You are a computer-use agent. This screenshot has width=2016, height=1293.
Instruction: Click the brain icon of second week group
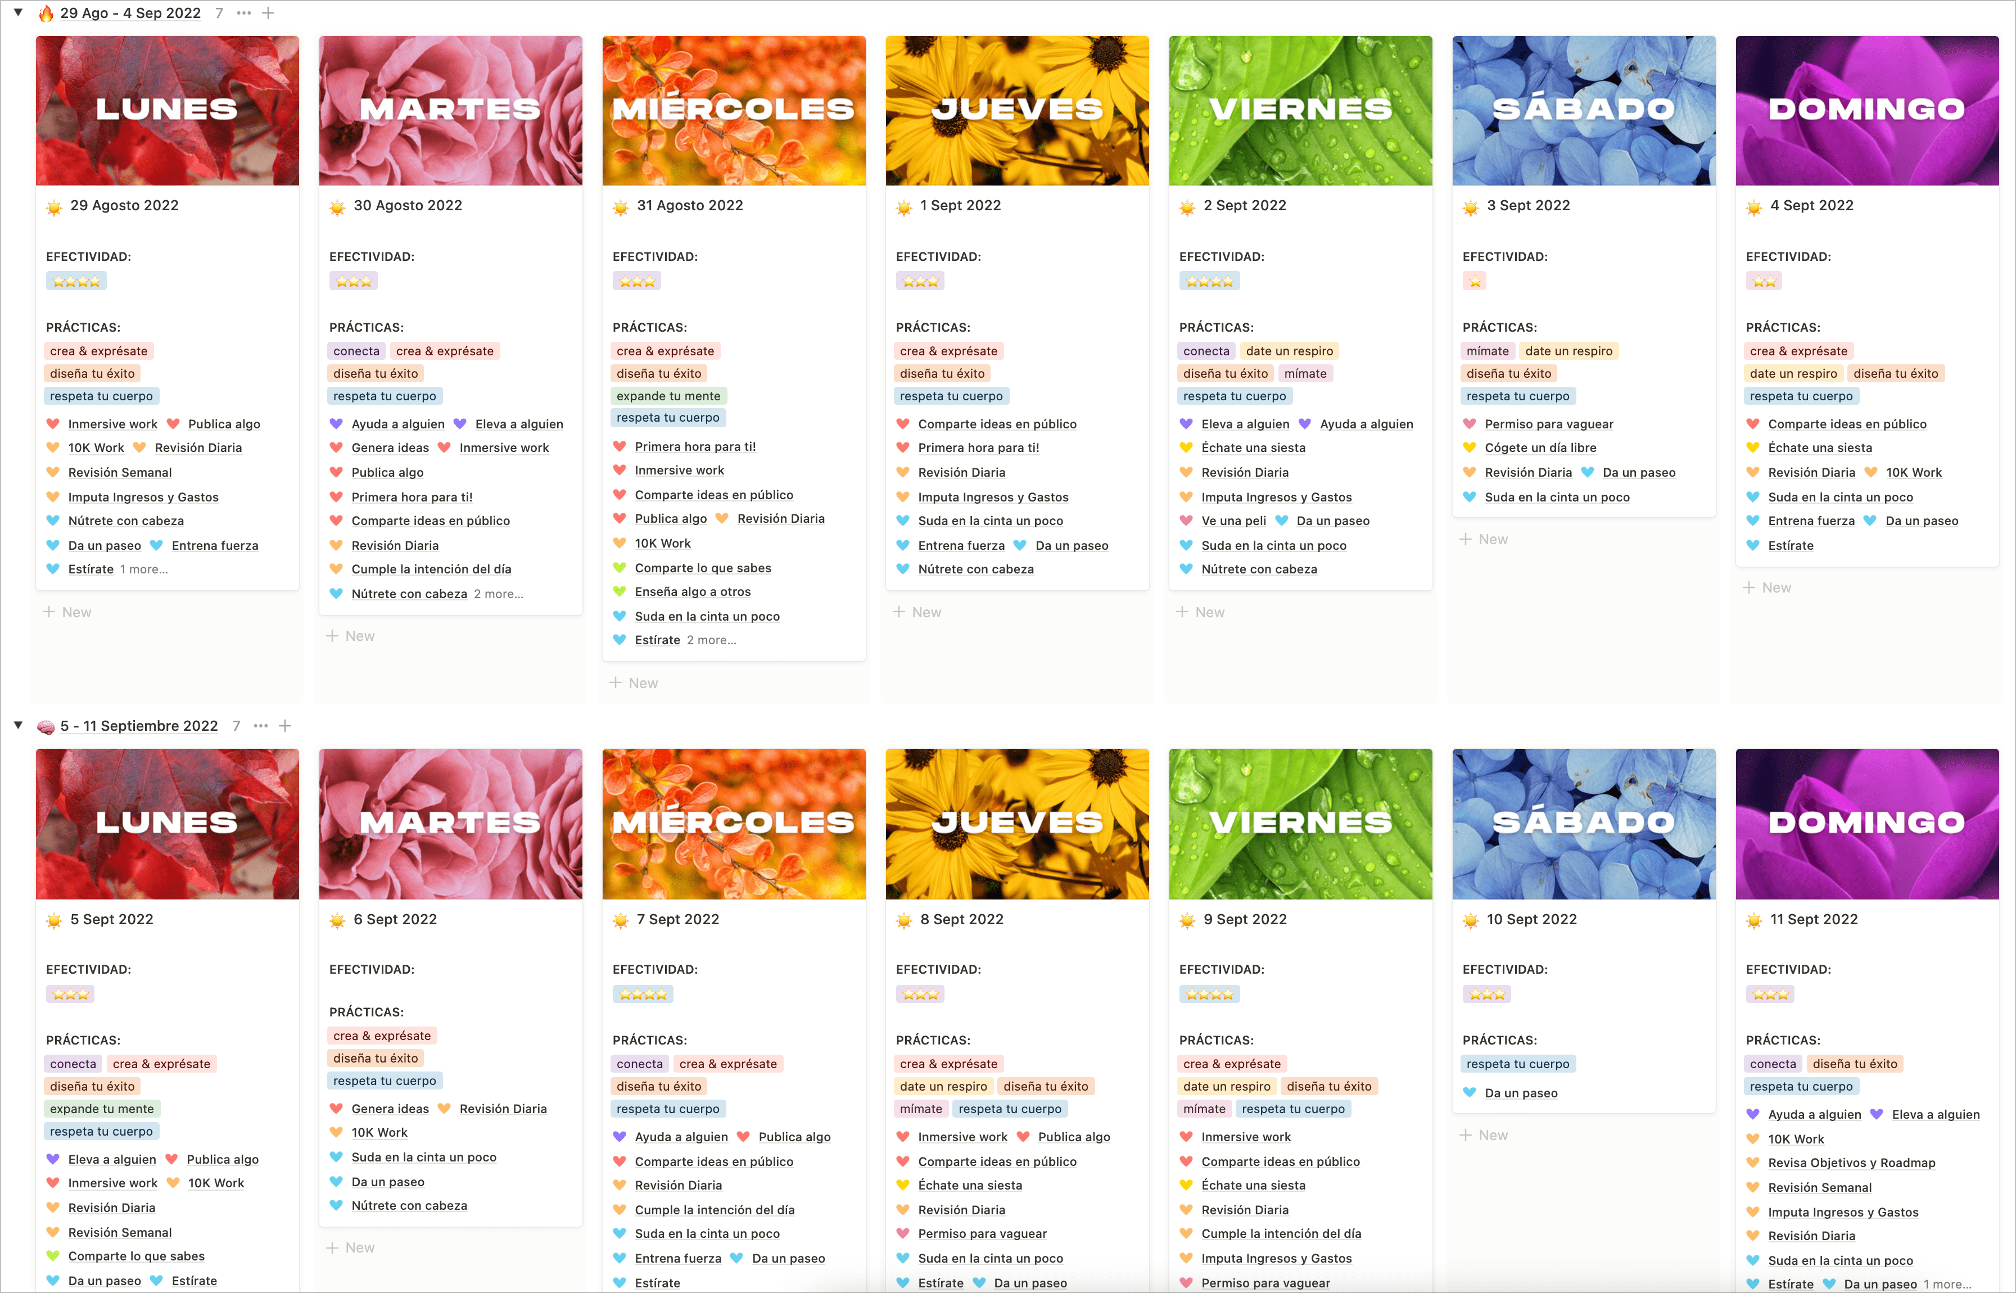pos(46,726)
